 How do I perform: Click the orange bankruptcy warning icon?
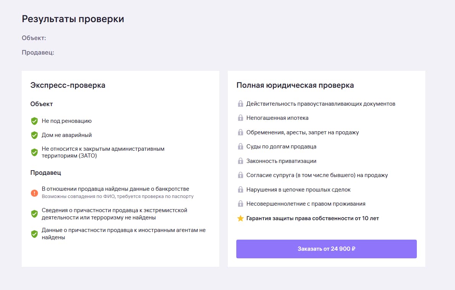tap(34, 193)
